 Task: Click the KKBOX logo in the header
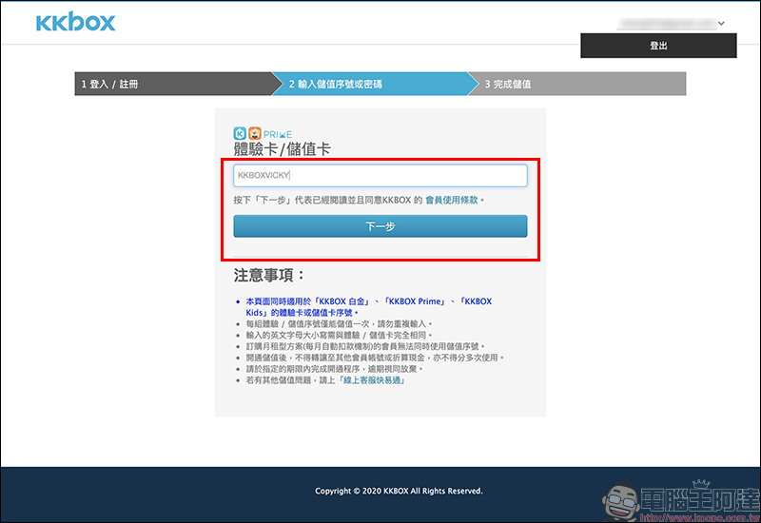pyautogui.click(x=75, y=23)
